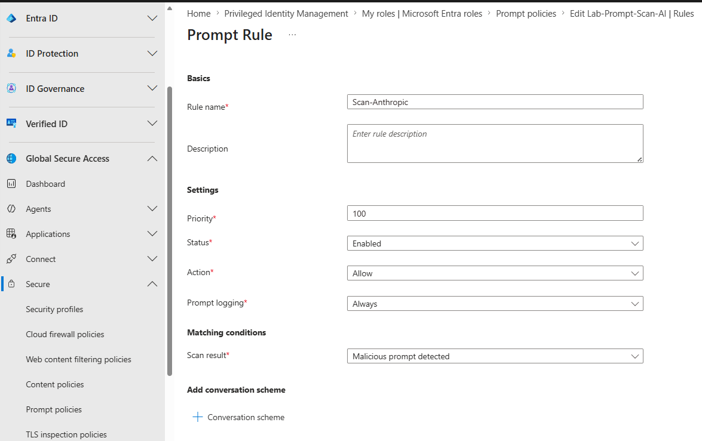Go to Edit Lab-Prompt-Scan-AI Rules breadcrumb
The height and width of the screenshot is (441, 702).
[632, 14]
